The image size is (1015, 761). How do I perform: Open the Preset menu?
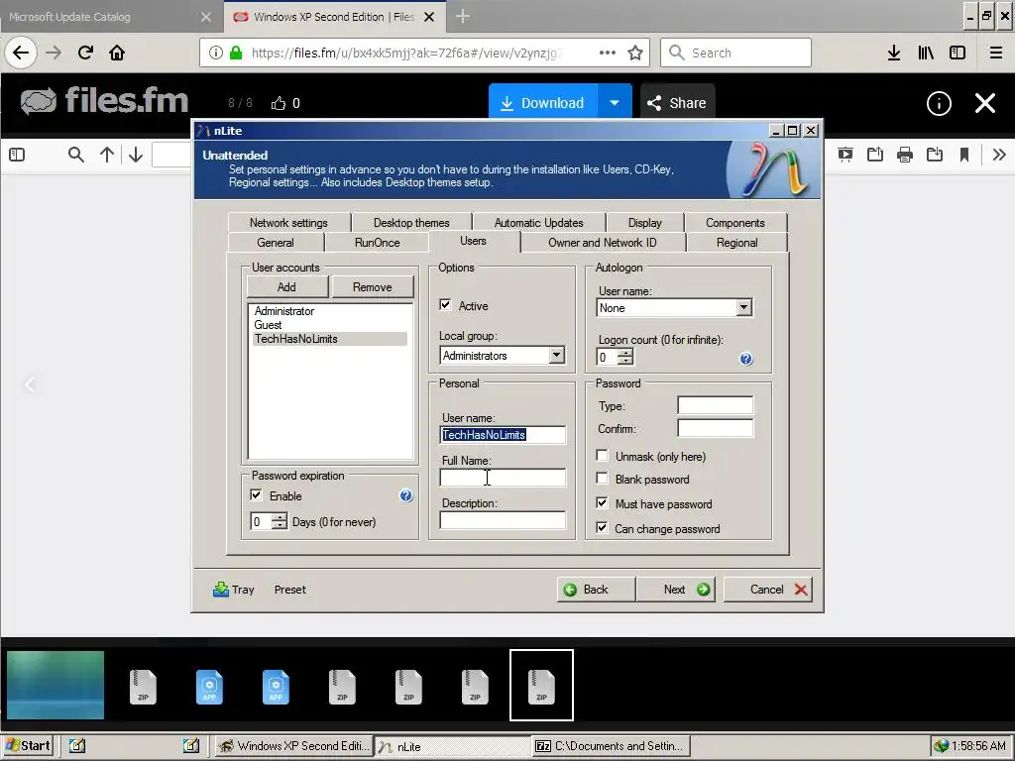[x=290, y=590]
